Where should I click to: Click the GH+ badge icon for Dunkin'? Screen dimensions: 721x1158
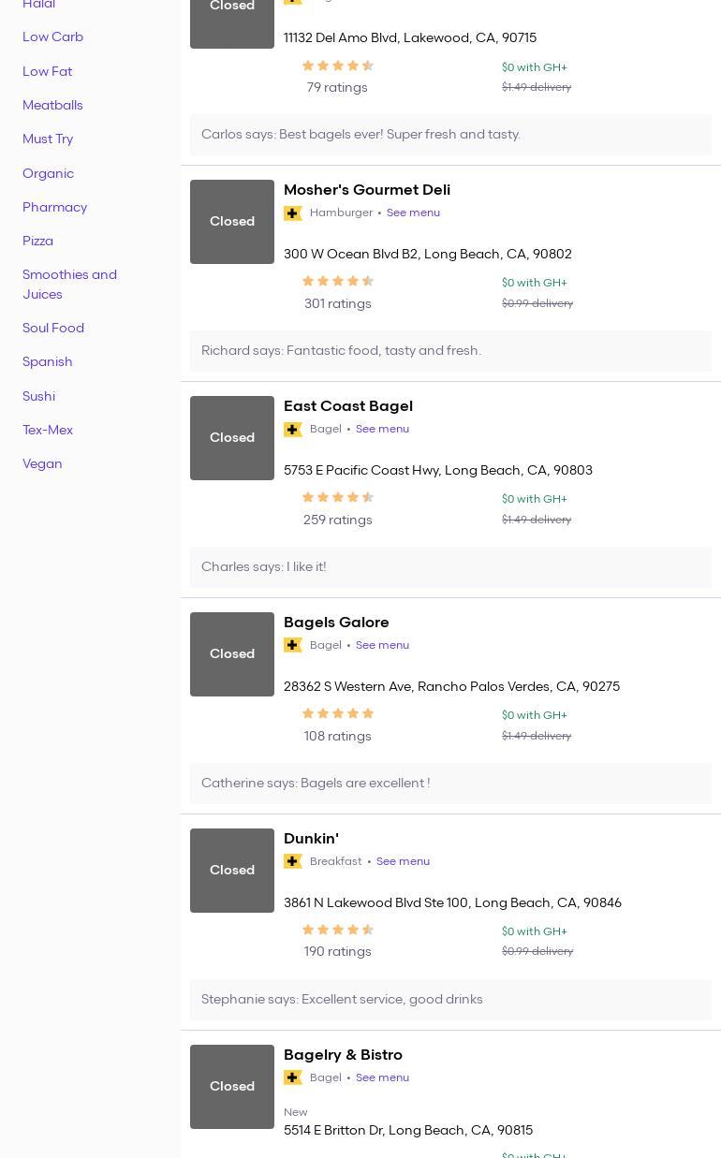[293, 862]
